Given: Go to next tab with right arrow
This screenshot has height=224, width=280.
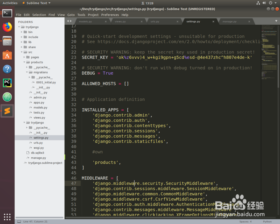Looking at the screenshot, I should (x=71, y=21).
